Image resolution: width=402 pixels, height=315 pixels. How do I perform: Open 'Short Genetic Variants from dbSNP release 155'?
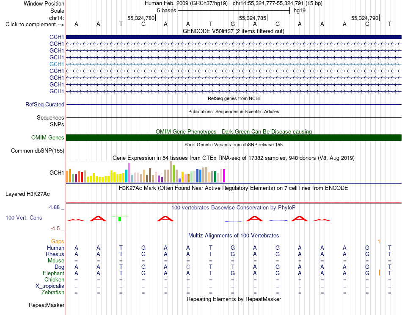pos(234,145)
